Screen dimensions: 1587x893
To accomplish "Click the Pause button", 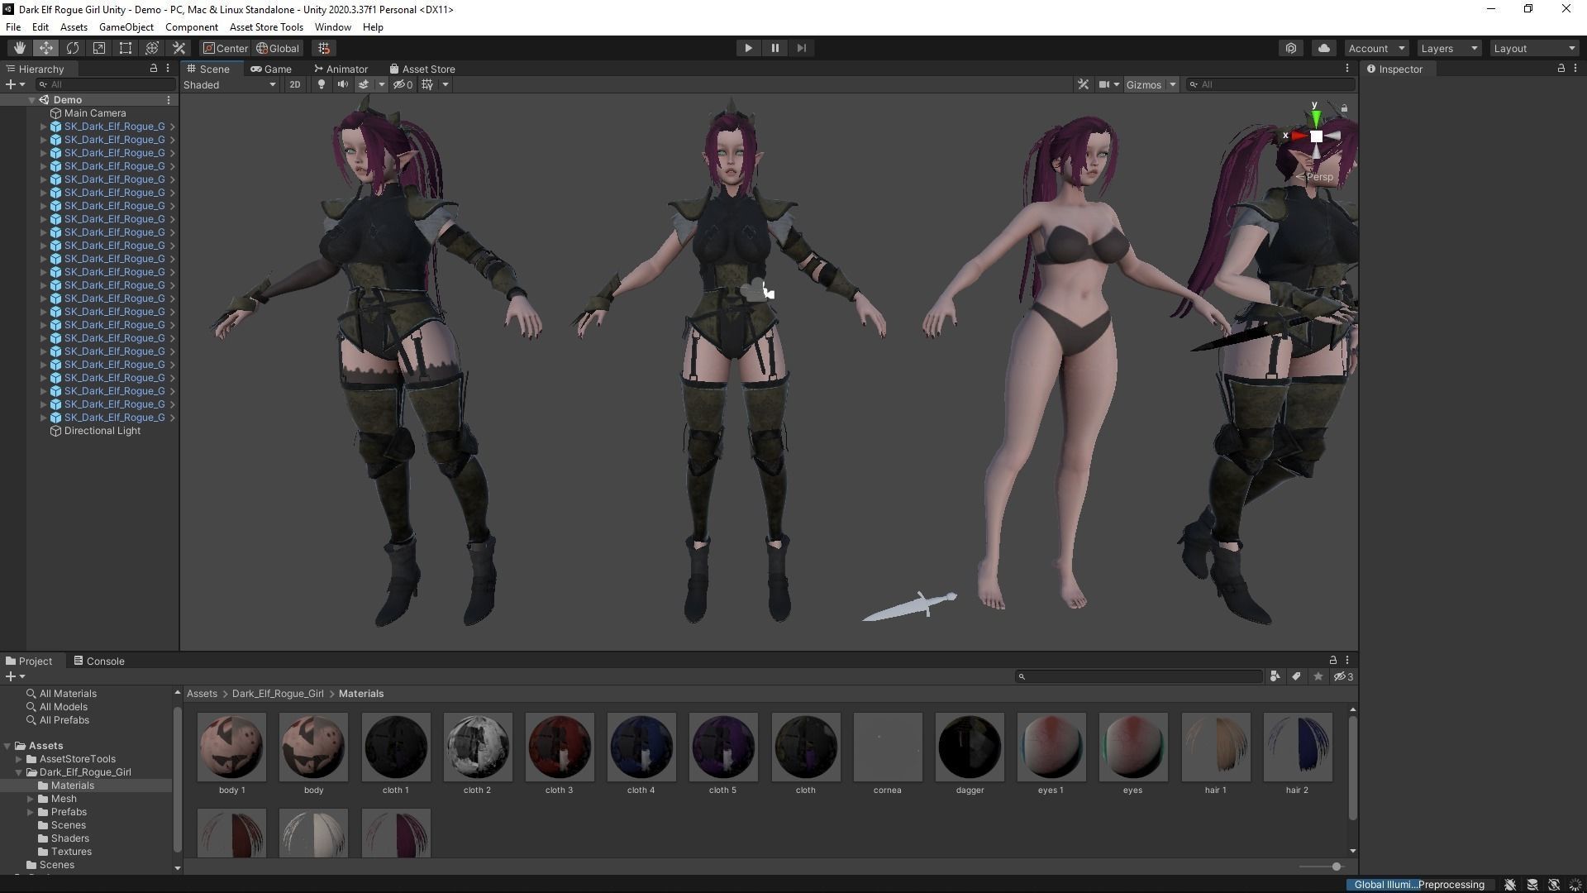I will [x=774, y=48].
